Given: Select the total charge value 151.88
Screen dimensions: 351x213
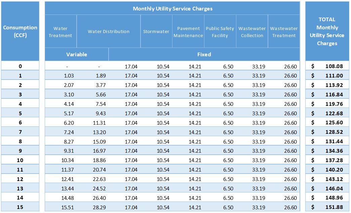Looking at the screenshot, I should (334, 207).
